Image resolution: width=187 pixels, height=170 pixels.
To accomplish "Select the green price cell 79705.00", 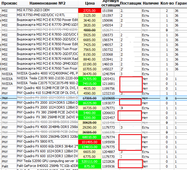I will click(90, 79).
